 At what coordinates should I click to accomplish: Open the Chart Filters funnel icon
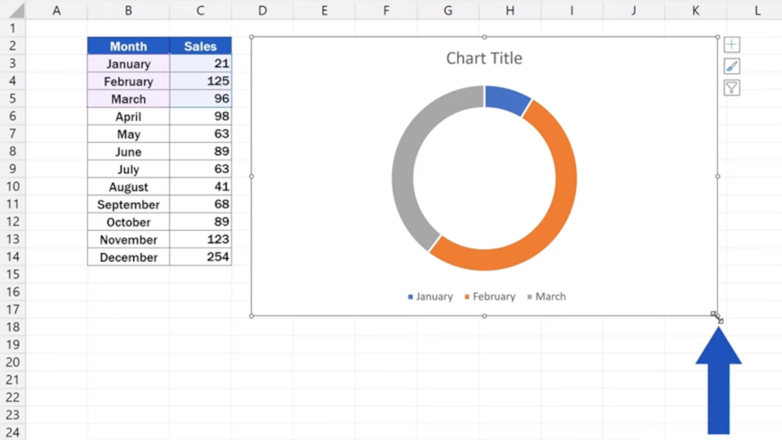(732, 88)
